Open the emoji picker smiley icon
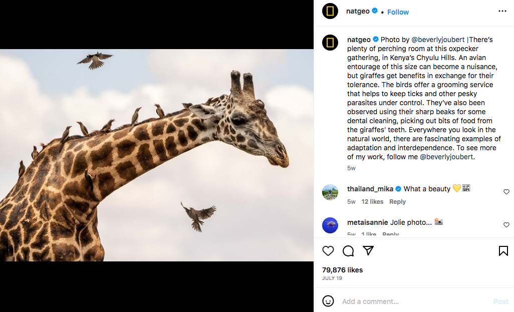514x312 pixels. pyautogui.click(x=328, y=301)
